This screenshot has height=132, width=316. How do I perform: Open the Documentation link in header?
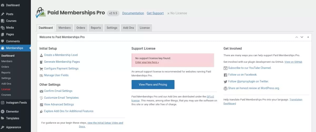(133, 13)
